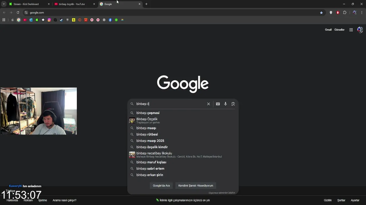Close the Kick Dashboard tab
This screenshot has width=366, height=205.
(49, 4)
